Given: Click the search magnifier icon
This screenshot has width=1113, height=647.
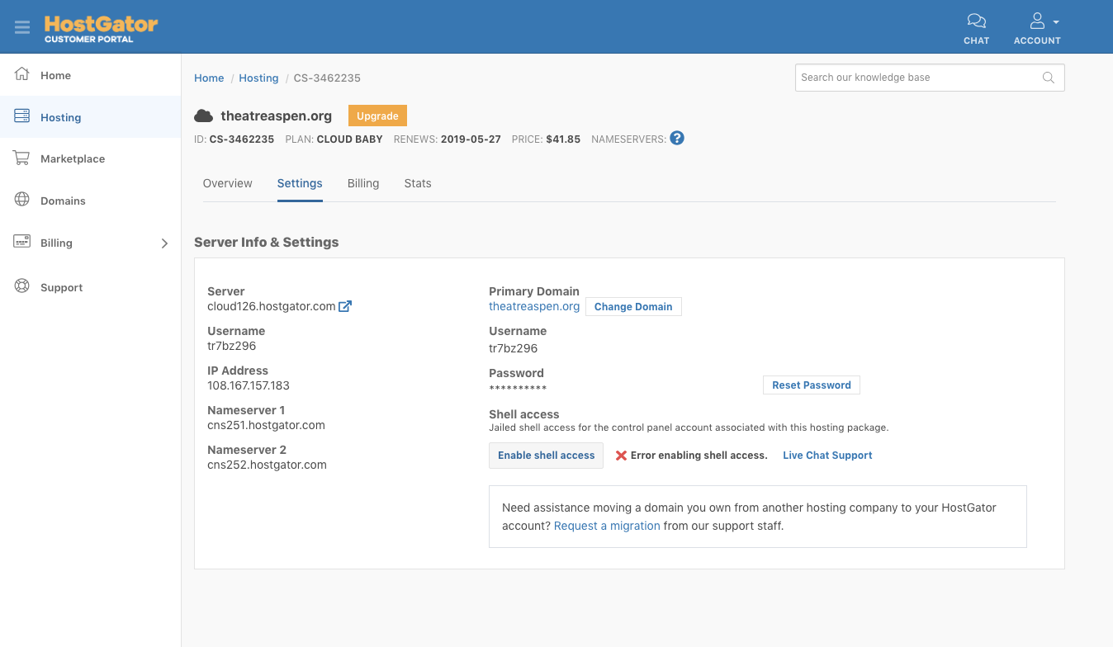Looking at the screenshot, I should click(x=1049, y=78).
